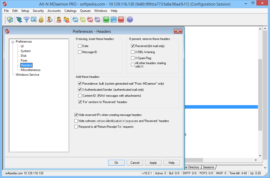Click the dialog Help button
Screen dimensions: 270x178
pos(172,163)
